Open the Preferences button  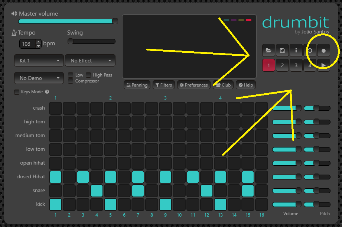tap(193, 85)
